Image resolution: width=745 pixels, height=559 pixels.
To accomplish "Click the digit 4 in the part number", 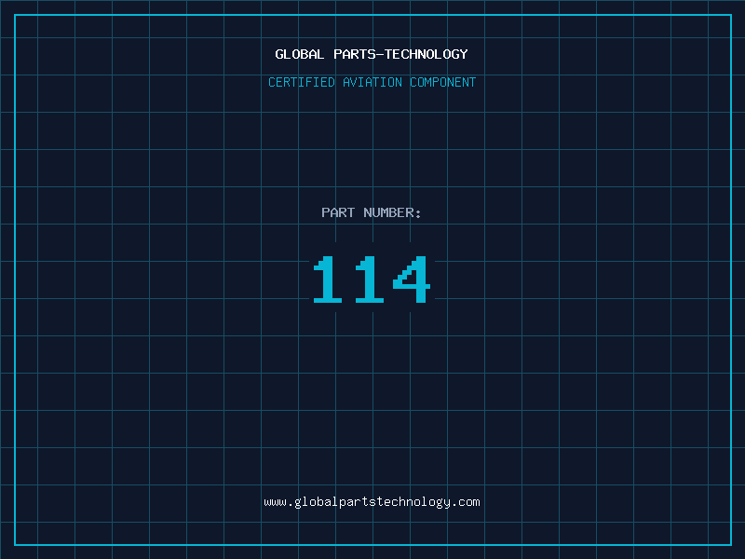I will pos(412,279).
